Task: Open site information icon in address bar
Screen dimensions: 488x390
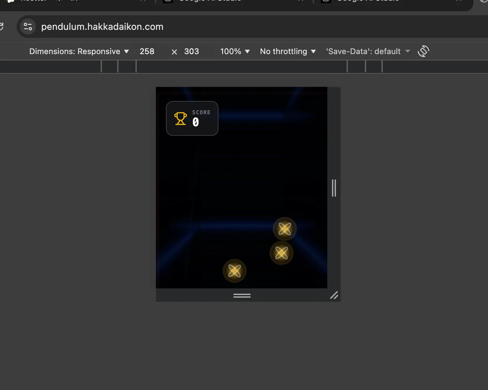Action: click(28, 27)
